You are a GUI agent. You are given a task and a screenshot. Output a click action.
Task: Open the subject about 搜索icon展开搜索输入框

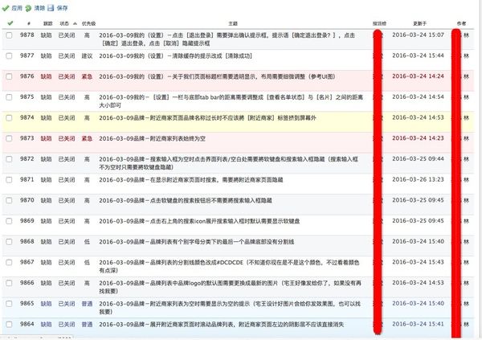coord(199,221)
